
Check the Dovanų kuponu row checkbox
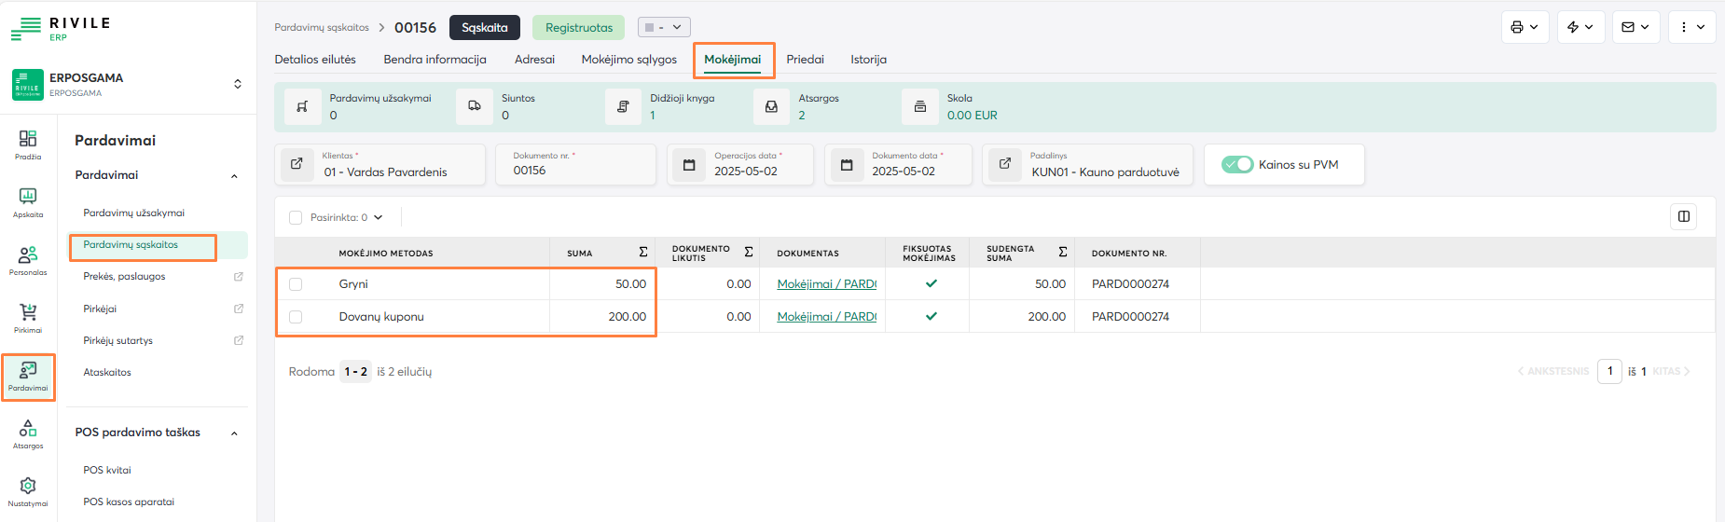[x=296, y=317]
